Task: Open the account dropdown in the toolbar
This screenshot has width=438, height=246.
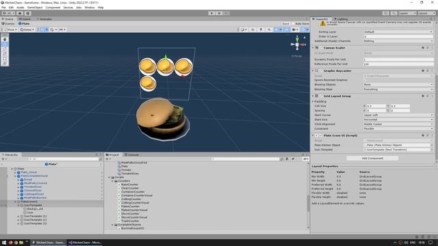Action: 8,13
